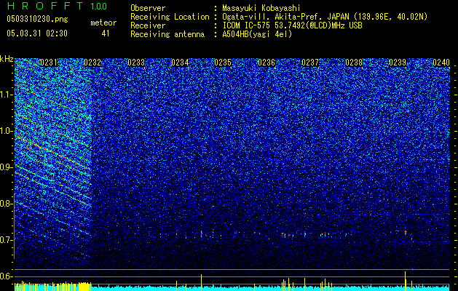Image resolution: width=458 pixels, height=291 pixels.
Task: Click the 0236 time marker
Action: coord(266,63)
